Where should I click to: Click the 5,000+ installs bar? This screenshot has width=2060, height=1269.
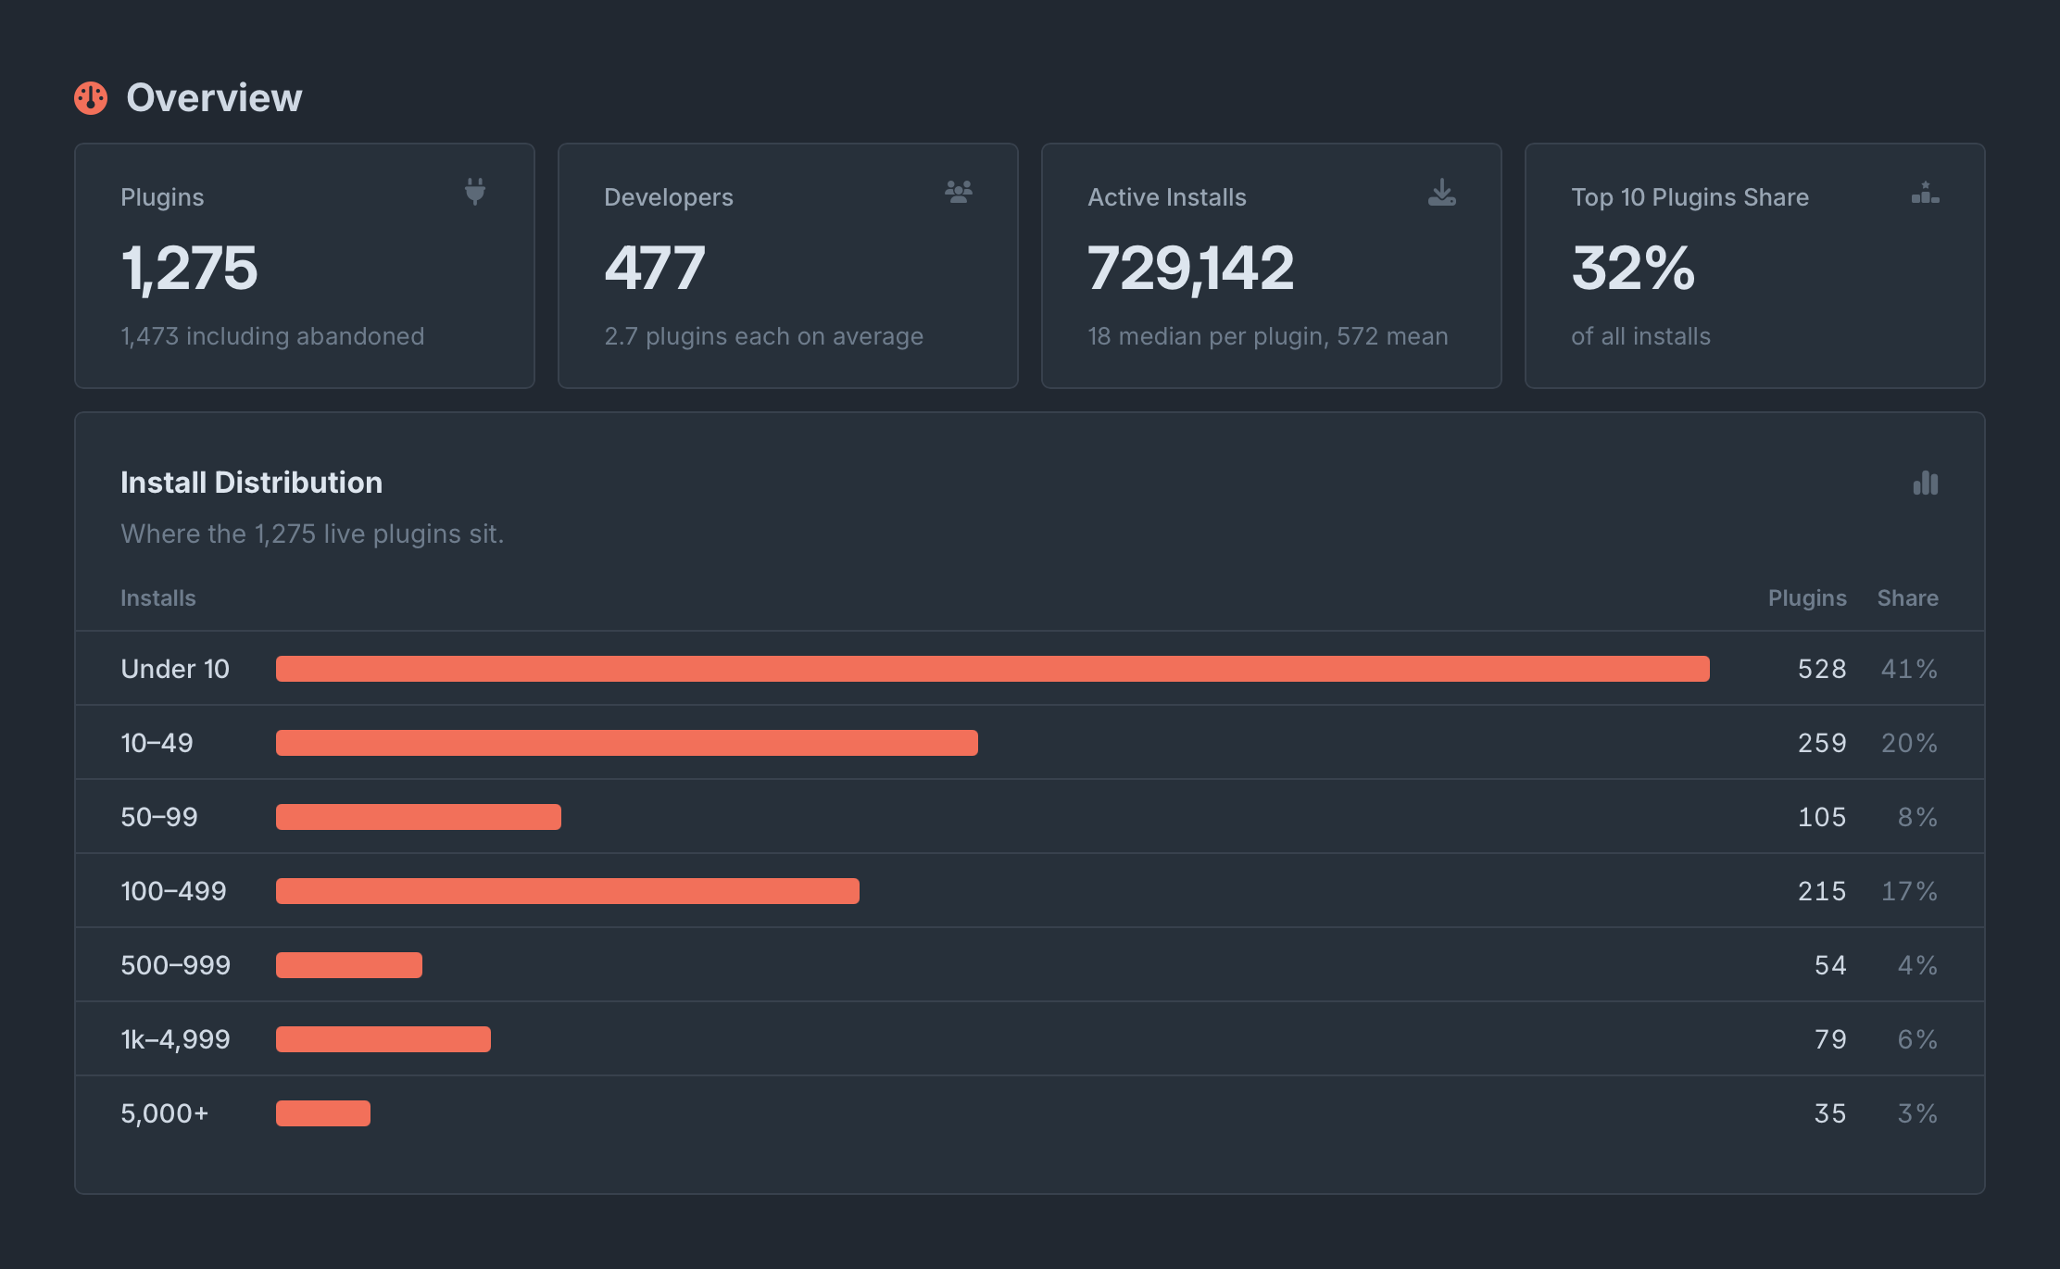click(323, 1113)
